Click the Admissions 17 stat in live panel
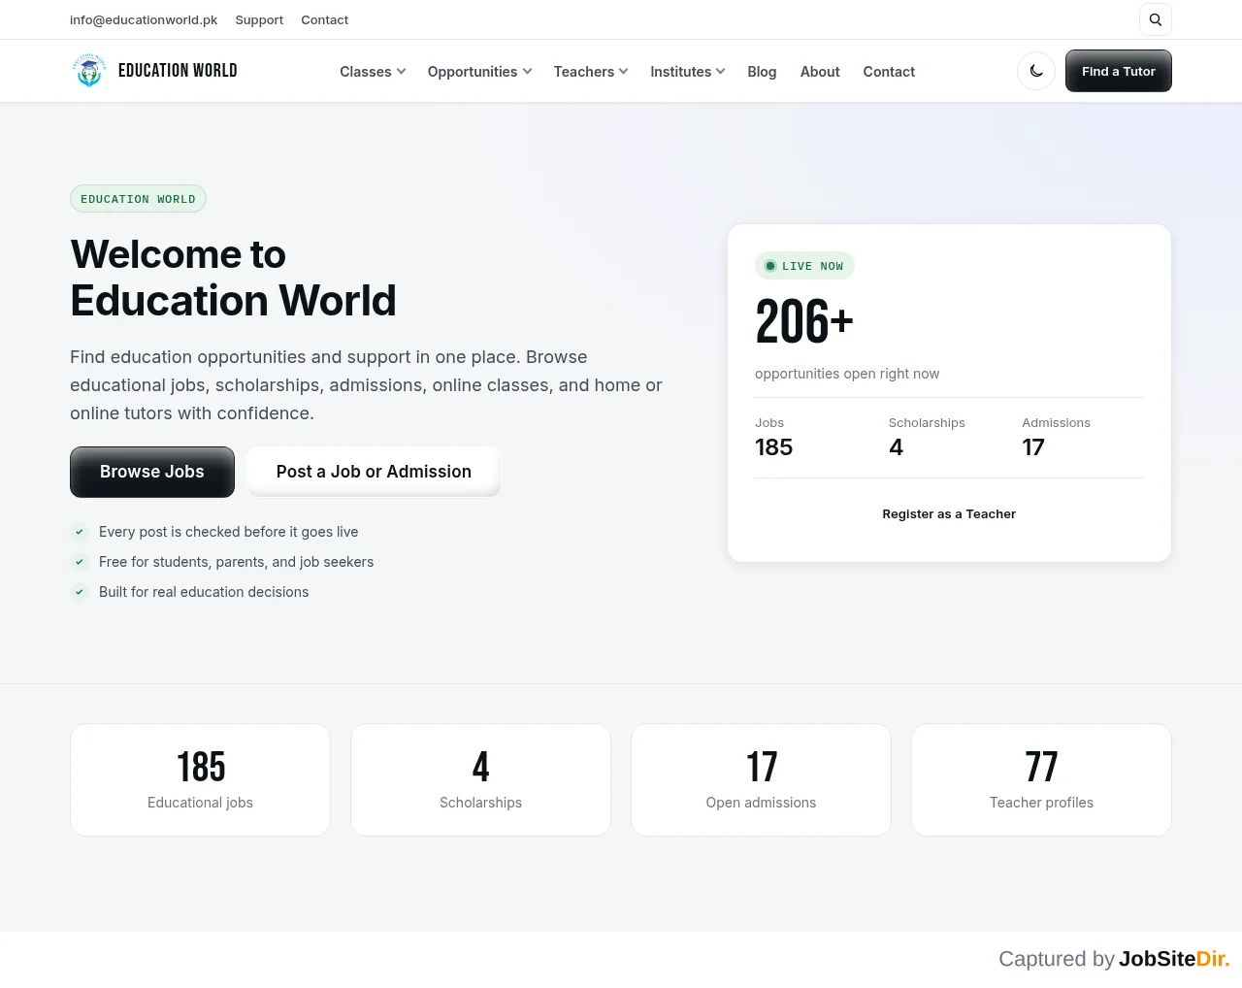This screenshot has height=988, width=1242. pyautogui.click(x=1056, y=438)
